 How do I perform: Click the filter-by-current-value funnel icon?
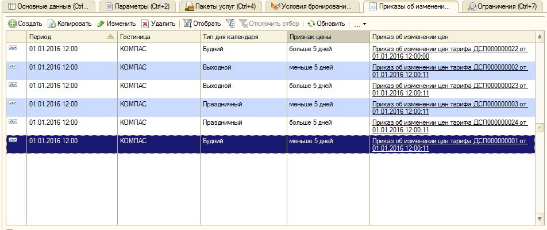point(230,24)
